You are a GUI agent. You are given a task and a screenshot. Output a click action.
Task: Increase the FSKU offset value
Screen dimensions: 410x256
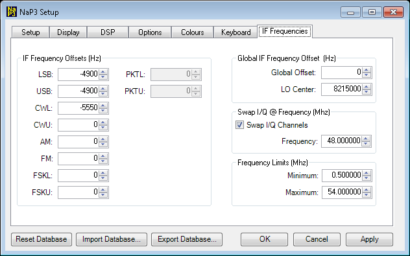point(103,190)
